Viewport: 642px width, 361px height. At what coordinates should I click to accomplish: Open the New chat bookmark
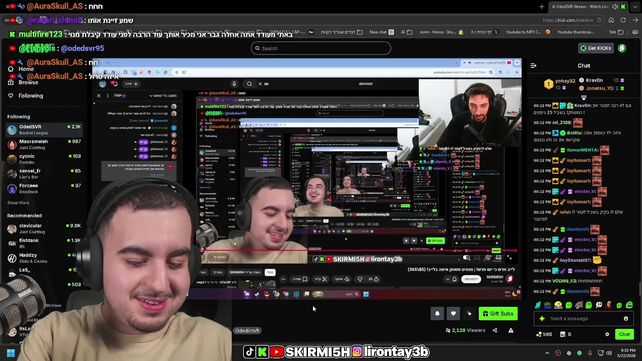381,32
